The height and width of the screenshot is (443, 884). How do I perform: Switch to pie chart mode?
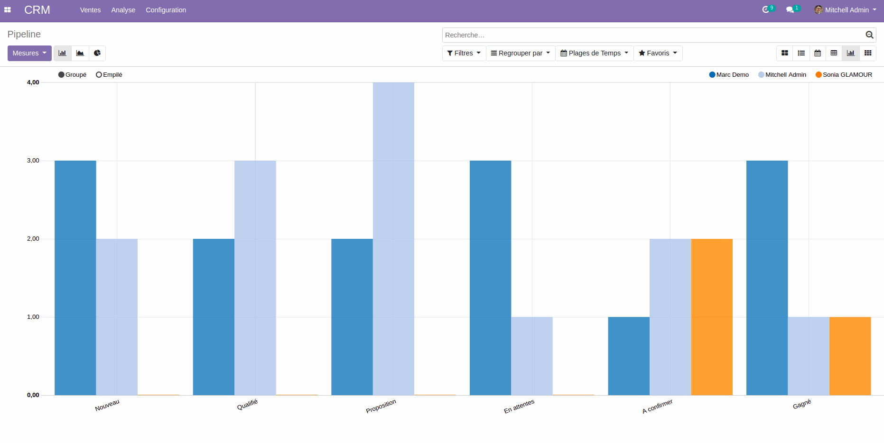pyautogui.click(x=97, y=53)
